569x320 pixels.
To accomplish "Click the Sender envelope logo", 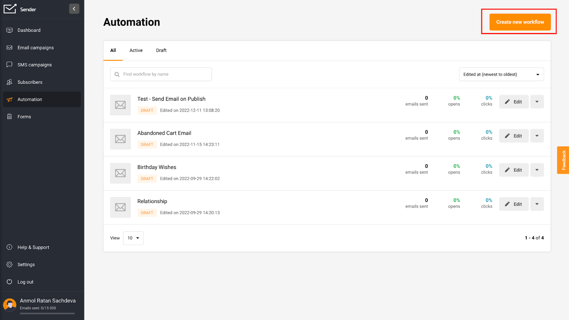I will [10, 9].
